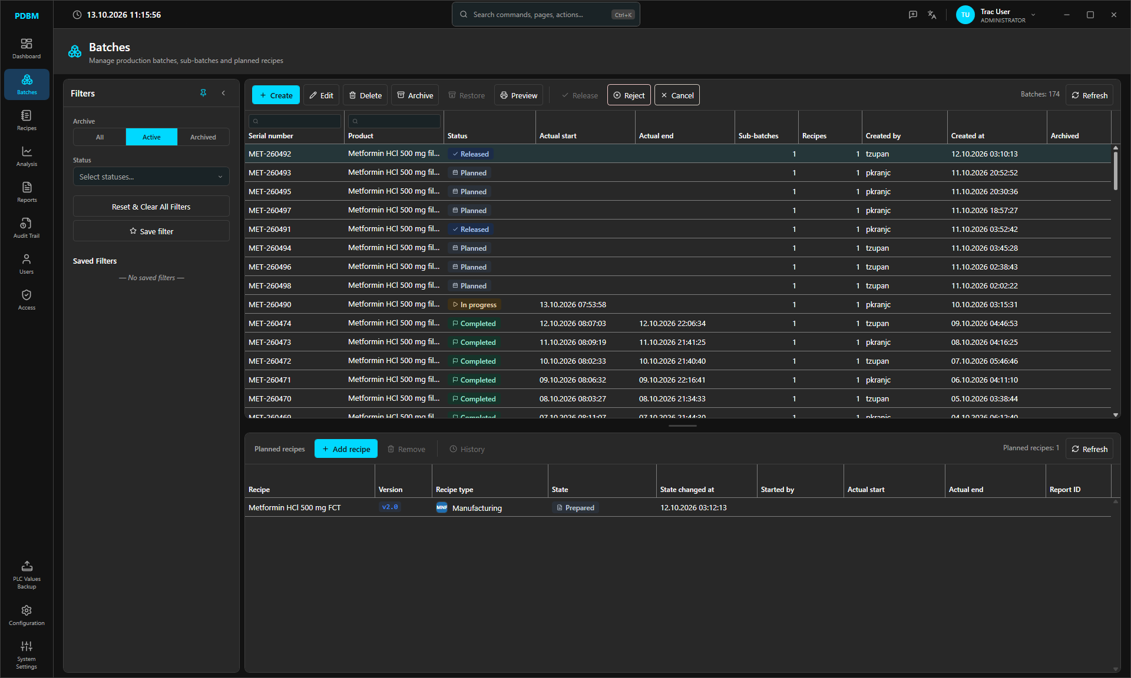Open Configuration gear in sidebar

(27, 615)
